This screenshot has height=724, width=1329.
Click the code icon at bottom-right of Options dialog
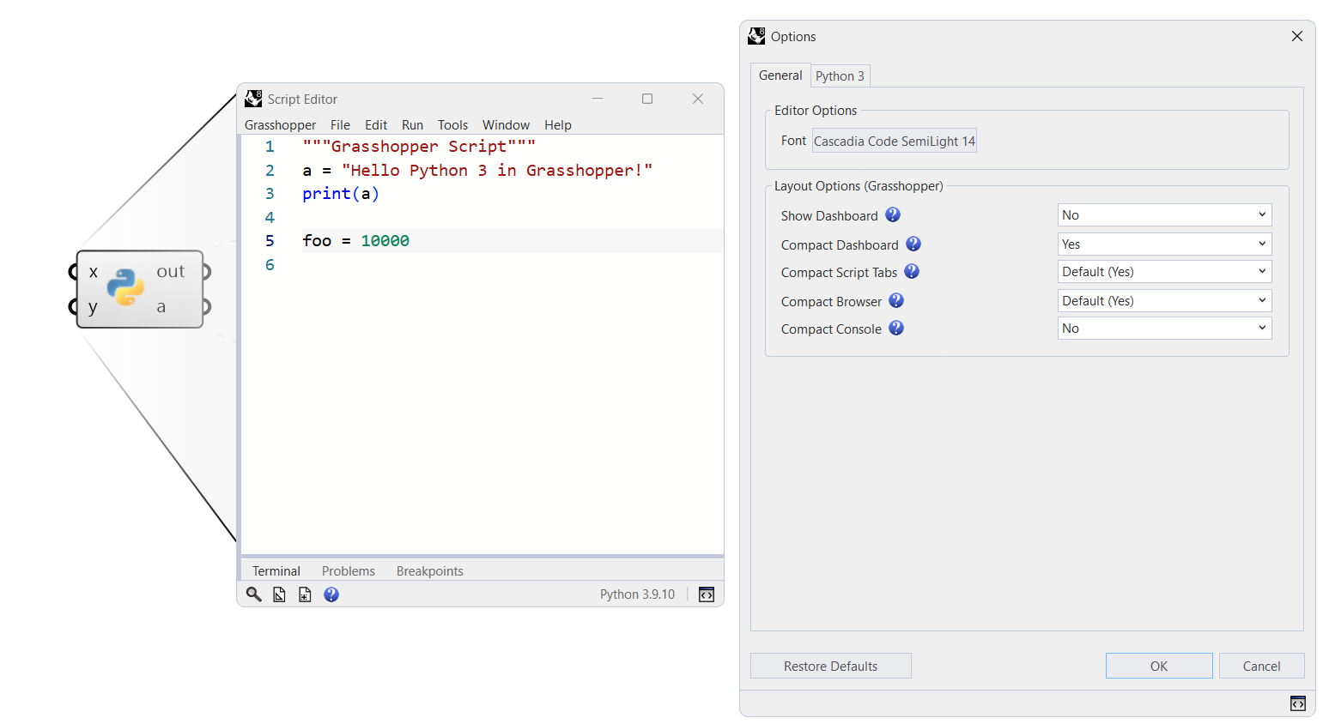click(x=1297, y=703)
